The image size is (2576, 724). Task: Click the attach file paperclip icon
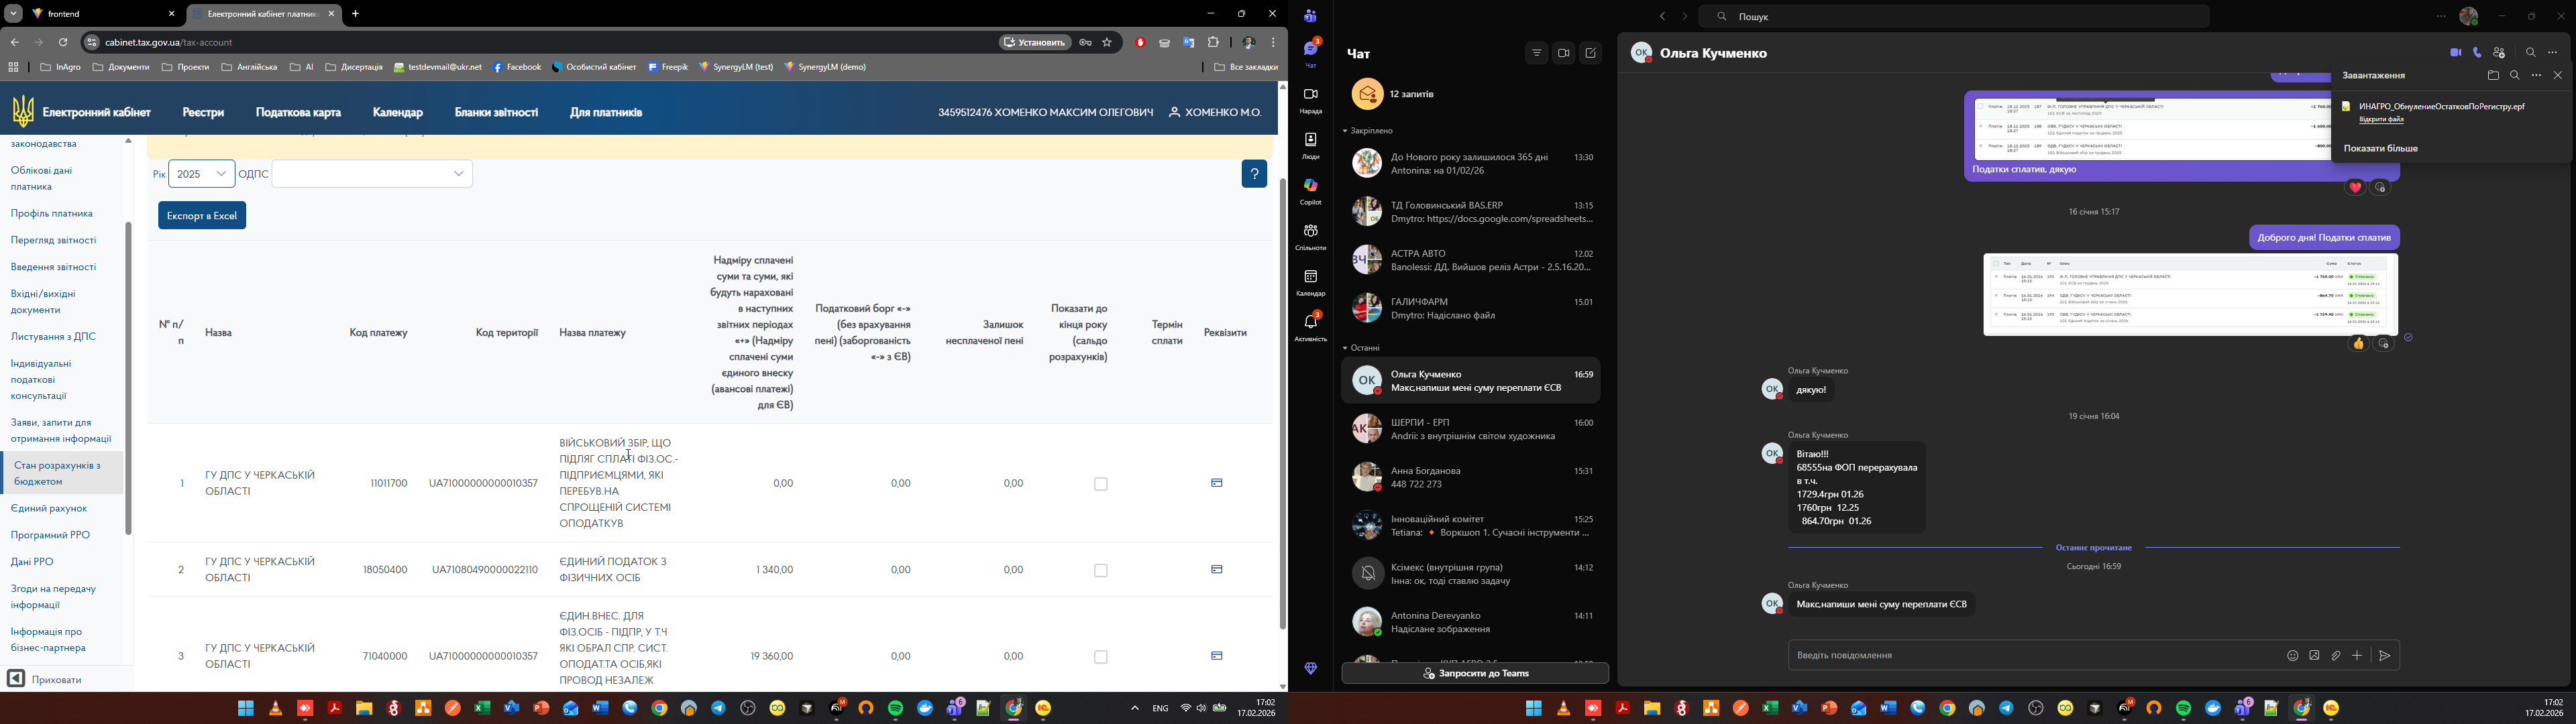pyautogui.click(x=2336, y=656)
